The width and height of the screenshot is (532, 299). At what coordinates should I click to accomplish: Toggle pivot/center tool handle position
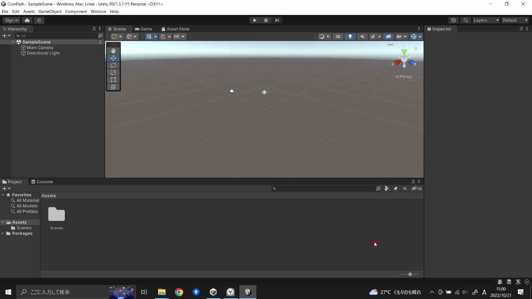tap(117, 37)
